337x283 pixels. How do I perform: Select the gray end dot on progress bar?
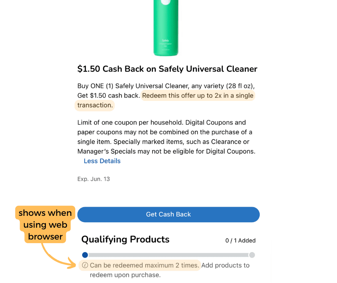coord(252,255)
